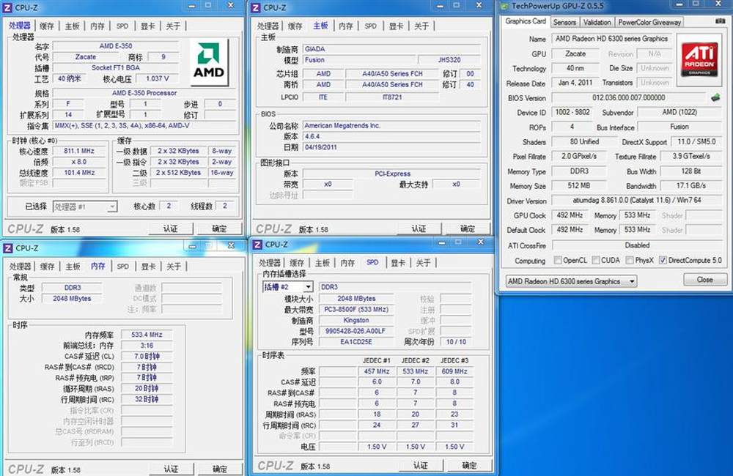Click the CPU-Z title icon in mainboard window
Viewport: 733px width, 476px height.
click(256, 7)
